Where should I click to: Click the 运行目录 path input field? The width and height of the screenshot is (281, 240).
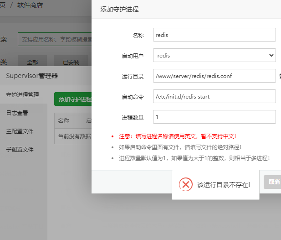point(214,76)
